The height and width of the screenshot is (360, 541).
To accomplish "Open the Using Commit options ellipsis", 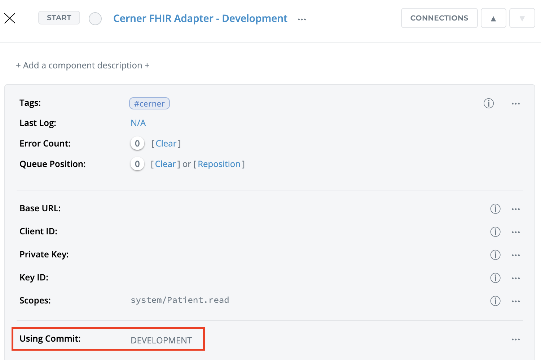I will (515, 339).
